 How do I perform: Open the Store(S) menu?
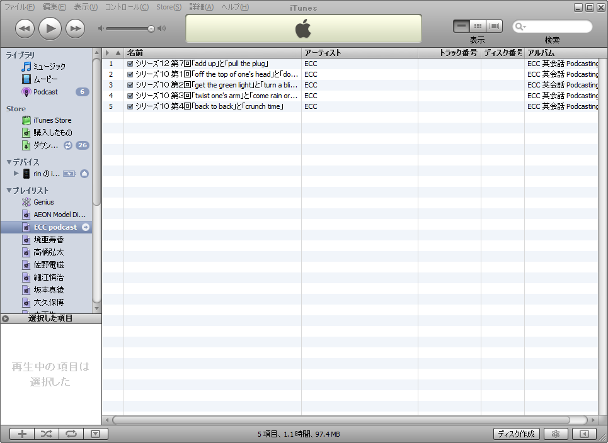[169, 7]
